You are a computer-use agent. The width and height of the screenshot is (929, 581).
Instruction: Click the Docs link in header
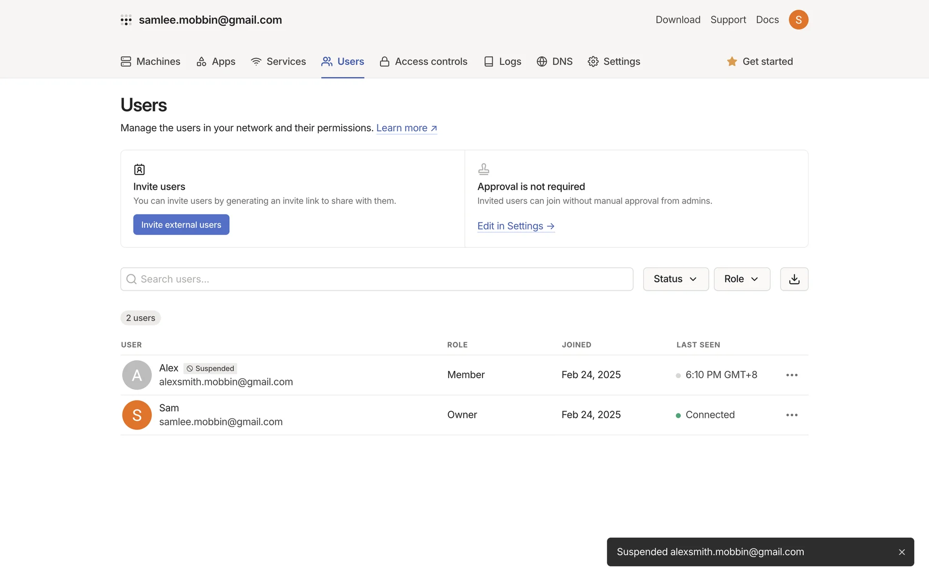[767, 20]
